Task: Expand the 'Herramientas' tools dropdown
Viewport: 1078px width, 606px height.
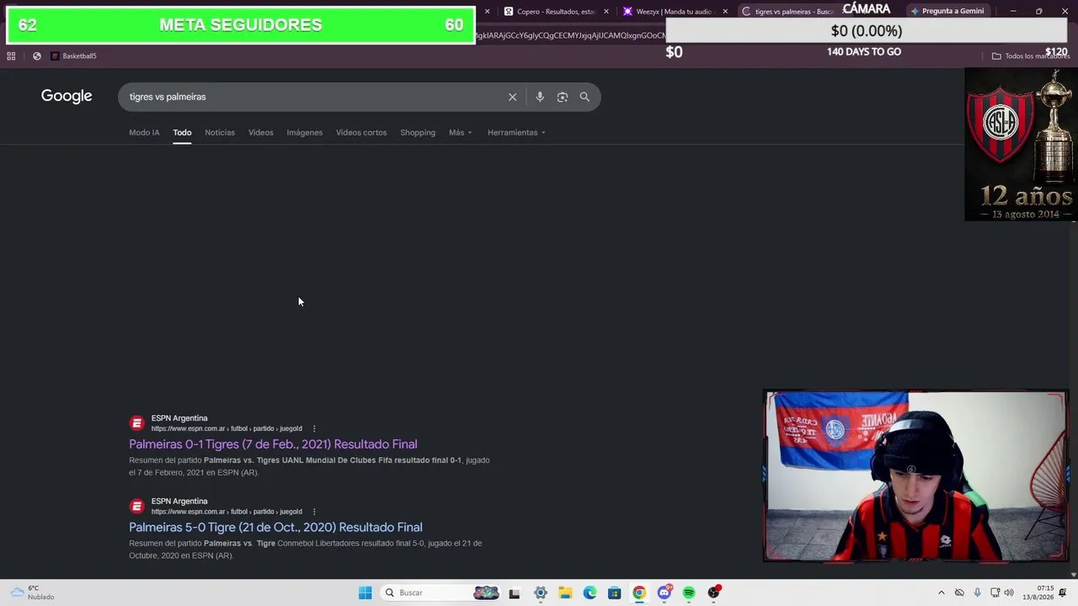Action: 516,133
